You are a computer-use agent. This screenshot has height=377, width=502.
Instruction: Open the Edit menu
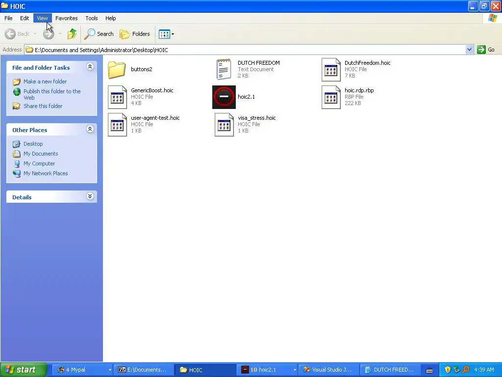25,18
